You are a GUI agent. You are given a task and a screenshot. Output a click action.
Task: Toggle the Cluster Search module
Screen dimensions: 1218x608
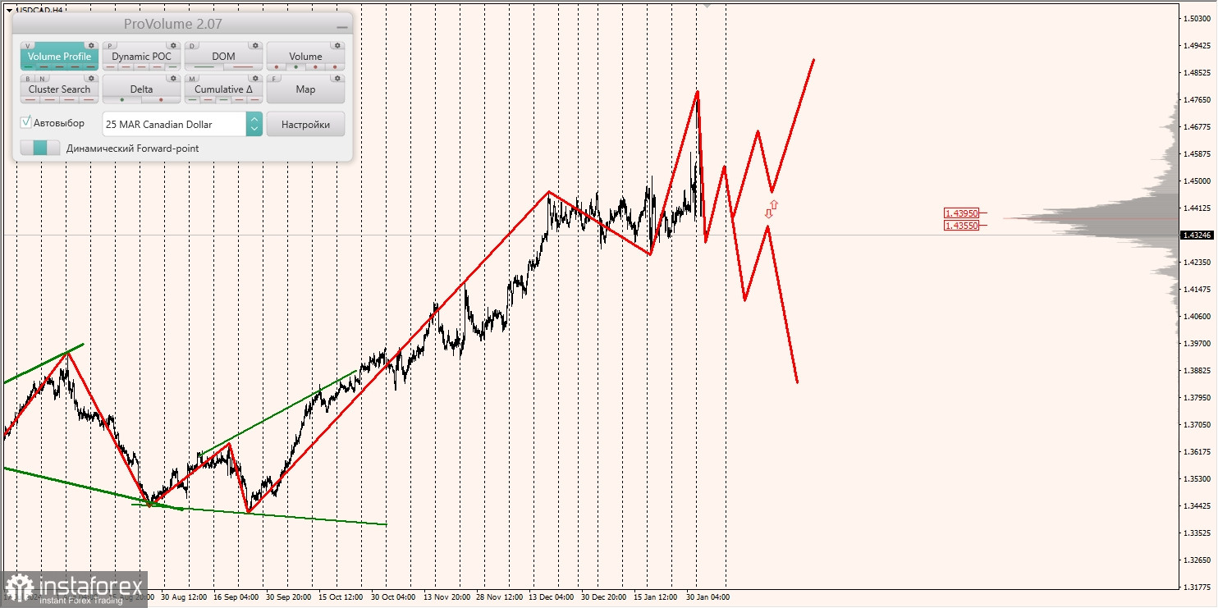(x=59, y=89)
